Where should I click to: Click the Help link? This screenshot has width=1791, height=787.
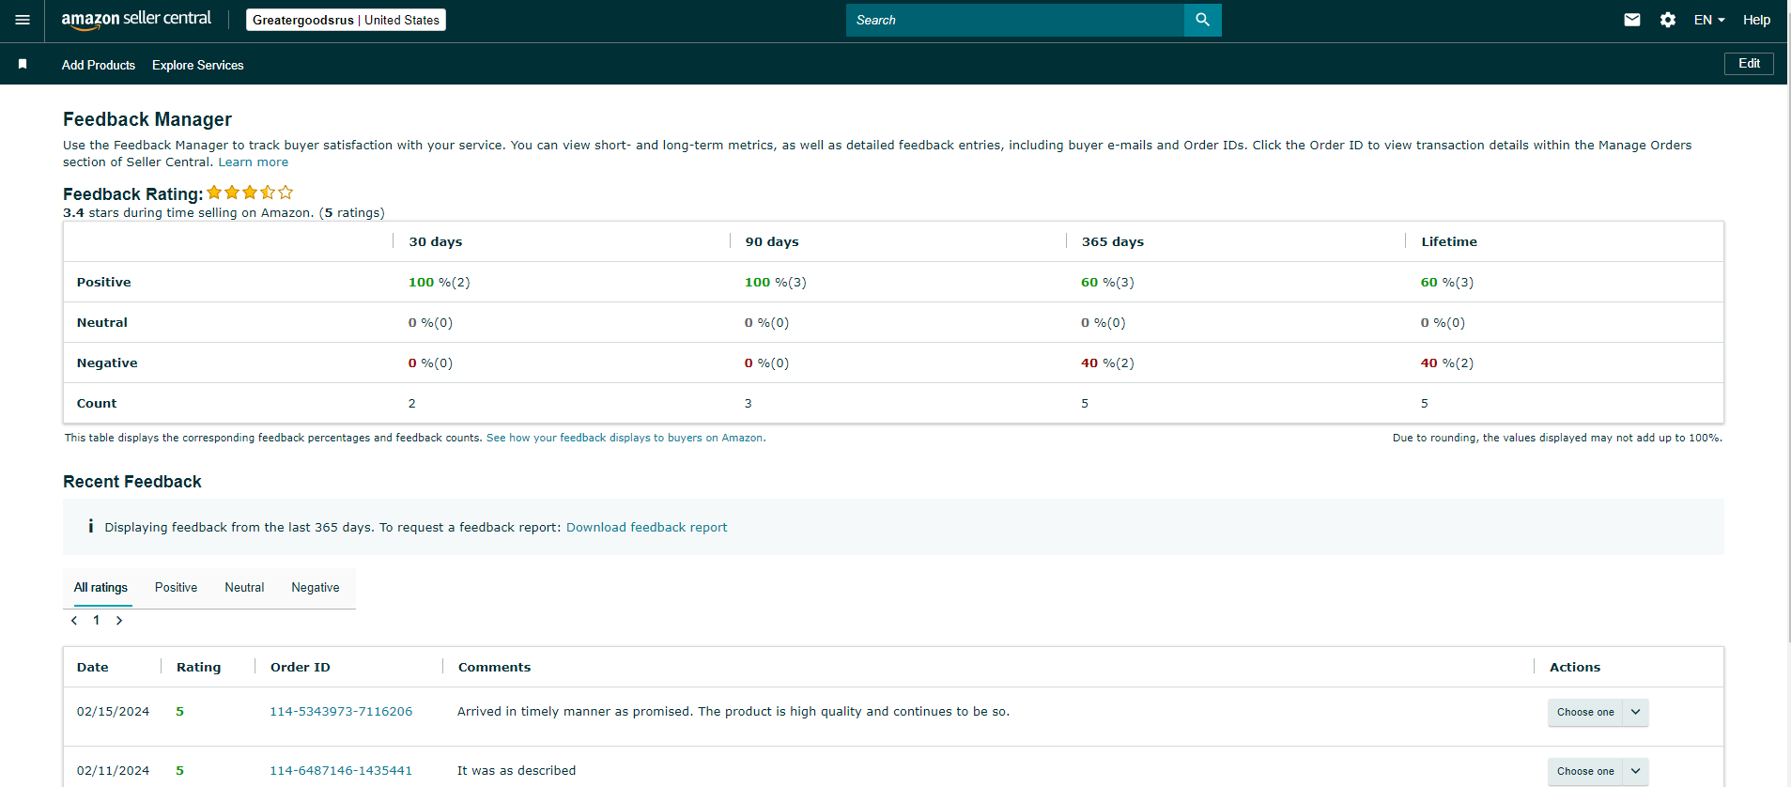[x=1756, y=20]
